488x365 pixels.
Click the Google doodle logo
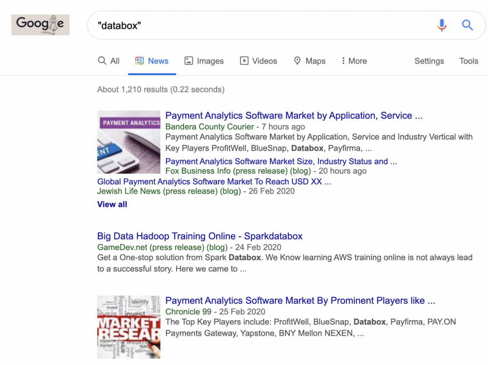(x=40, y=24)
